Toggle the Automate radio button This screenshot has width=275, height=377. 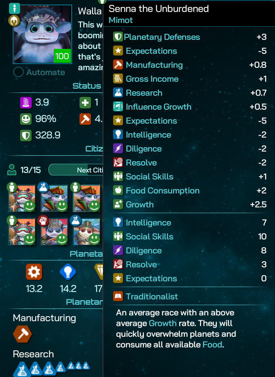18,72
